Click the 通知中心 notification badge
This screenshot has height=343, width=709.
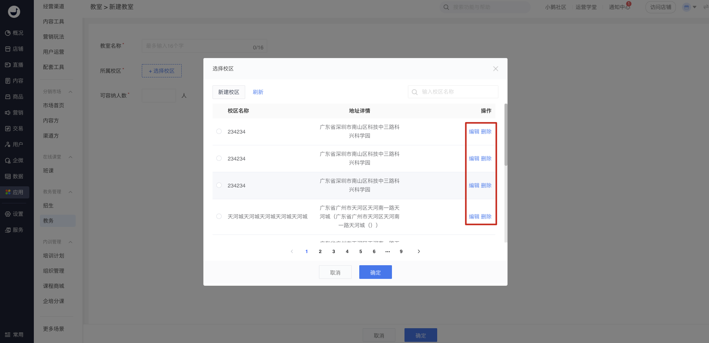[628, 4]
